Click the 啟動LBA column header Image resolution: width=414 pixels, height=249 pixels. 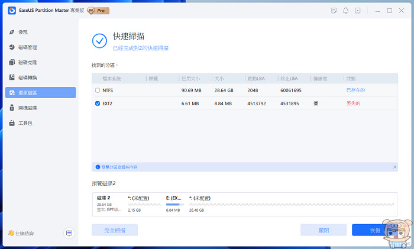coord(256,79)
